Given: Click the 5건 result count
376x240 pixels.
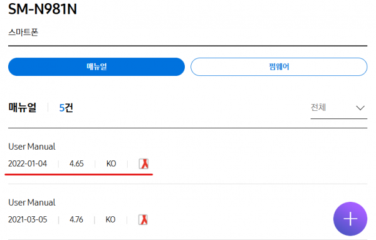Looking at the screenshot, I should 66,108.
